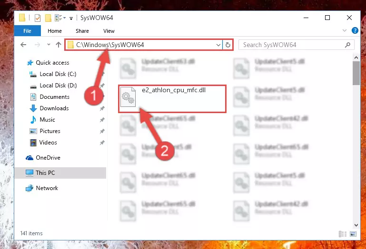Viewport: 366px width, 249px height.
Task: Open Pictures in the navigation pane
Action: point(50,131)
